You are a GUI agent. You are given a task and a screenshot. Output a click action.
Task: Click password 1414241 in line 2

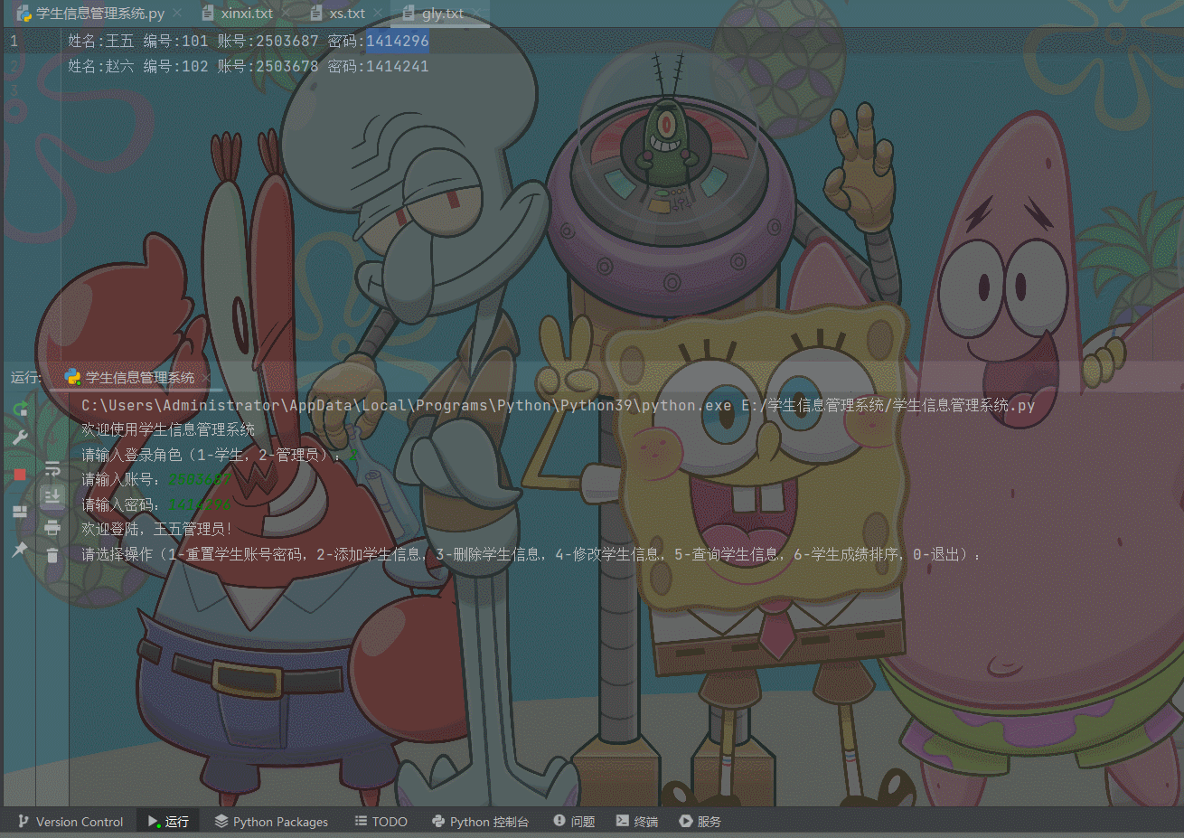(x=398, y=66)
